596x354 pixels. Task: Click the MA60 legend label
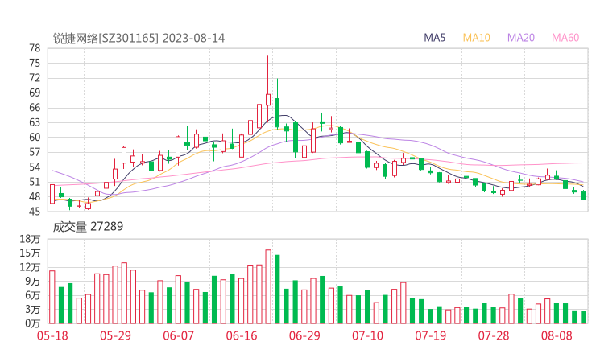pyautogui.click(x=565, y=38)
